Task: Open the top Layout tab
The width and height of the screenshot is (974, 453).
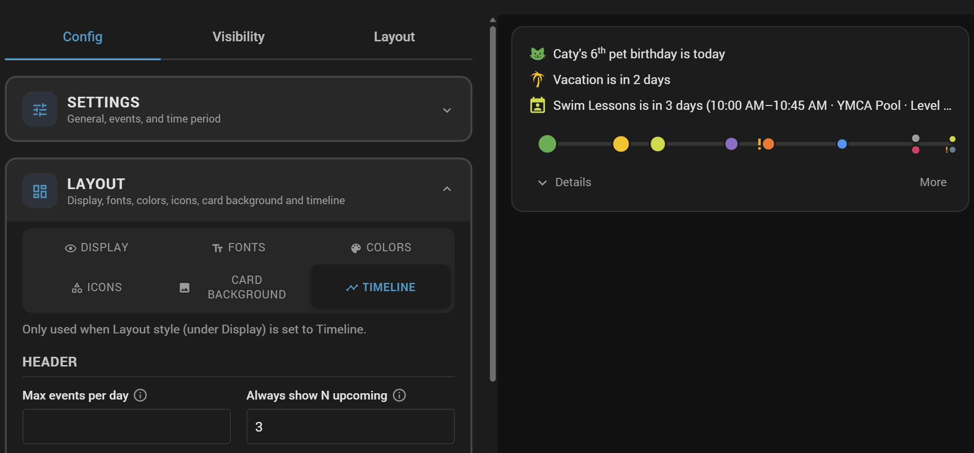Action: [394, 37]
